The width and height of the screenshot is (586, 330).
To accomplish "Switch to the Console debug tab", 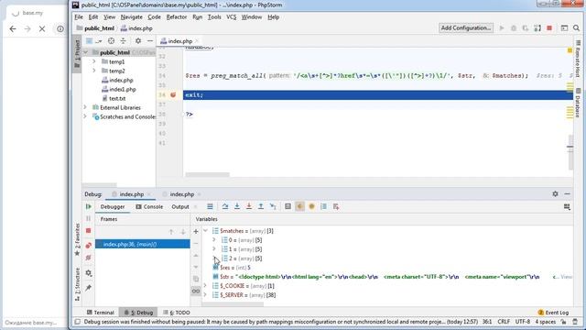I will click(x=149, y=207).
